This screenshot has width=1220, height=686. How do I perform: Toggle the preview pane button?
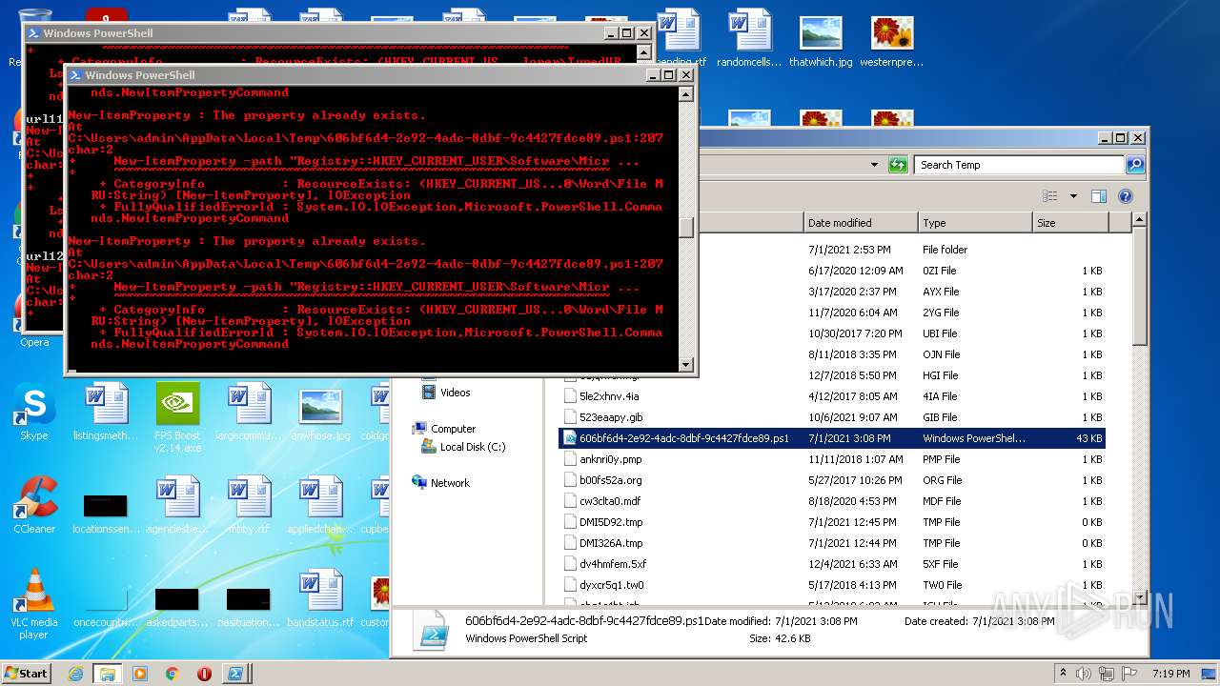(1099, 196)
